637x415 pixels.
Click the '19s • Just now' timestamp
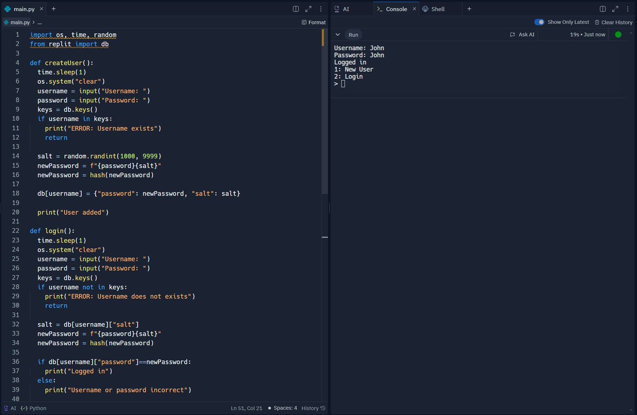[x=587, y=34]
